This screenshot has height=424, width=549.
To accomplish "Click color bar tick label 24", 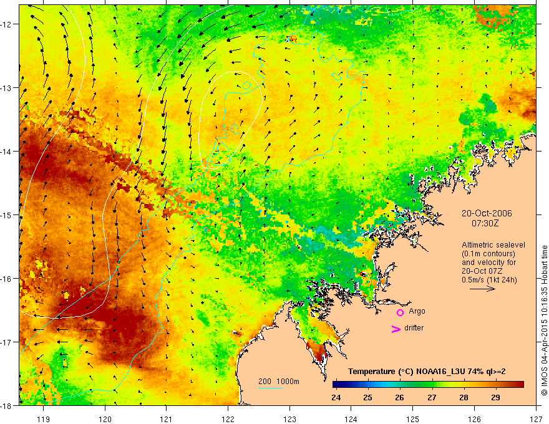I will click(336, 398).
